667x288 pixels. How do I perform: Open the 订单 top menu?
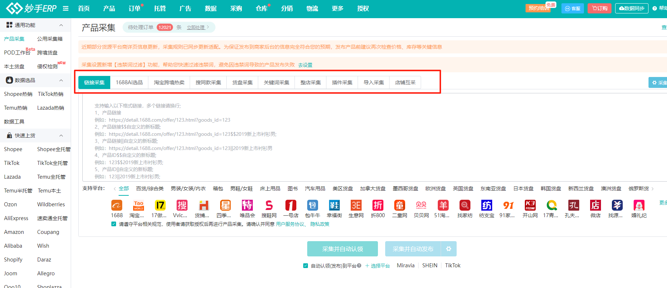tap(134, 8)
